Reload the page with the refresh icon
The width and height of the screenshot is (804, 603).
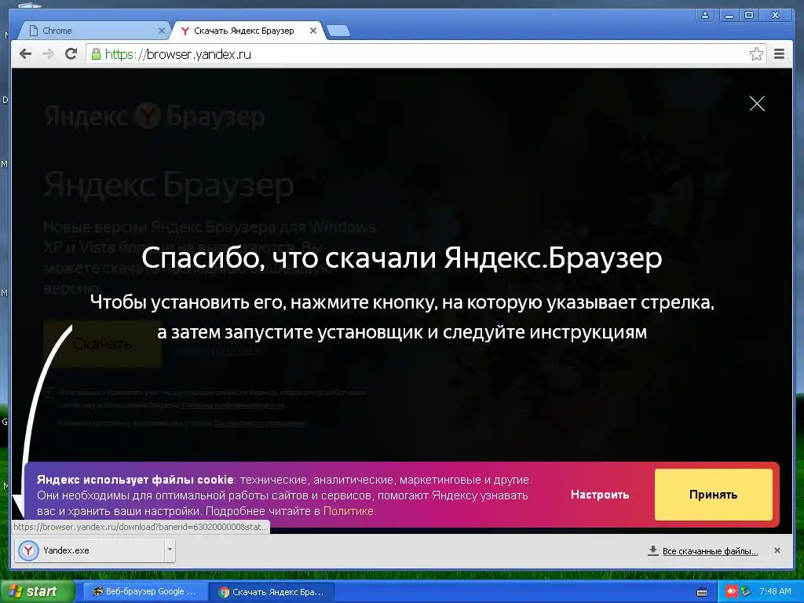(x=71, y=54)
